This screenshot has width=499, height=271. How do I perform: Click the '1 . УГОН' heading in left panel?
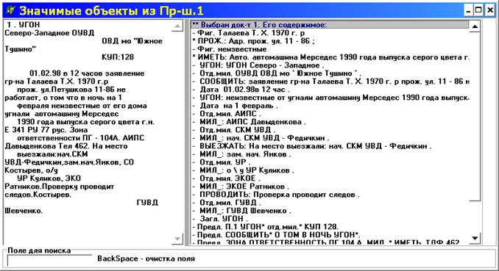pos(24,25)
